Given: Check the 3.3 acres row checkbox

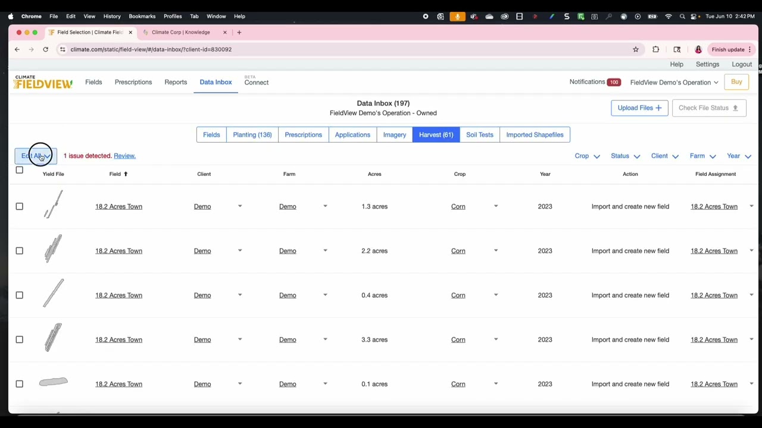Looking at the screenshot, I should (x=19, y=339).
